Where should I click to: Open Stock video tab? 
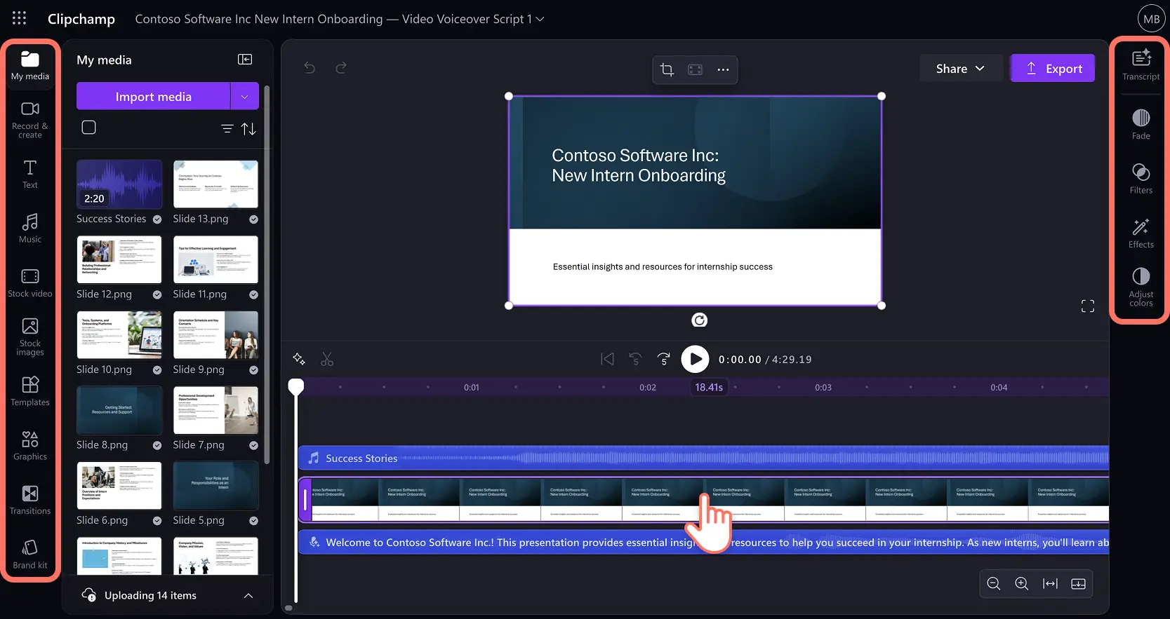(x=30, y=283)
